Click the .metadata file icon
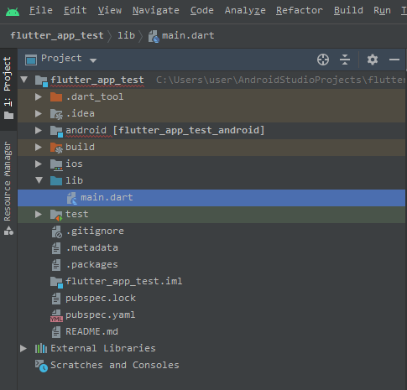The image size is (407, 390). click(56, 248)
